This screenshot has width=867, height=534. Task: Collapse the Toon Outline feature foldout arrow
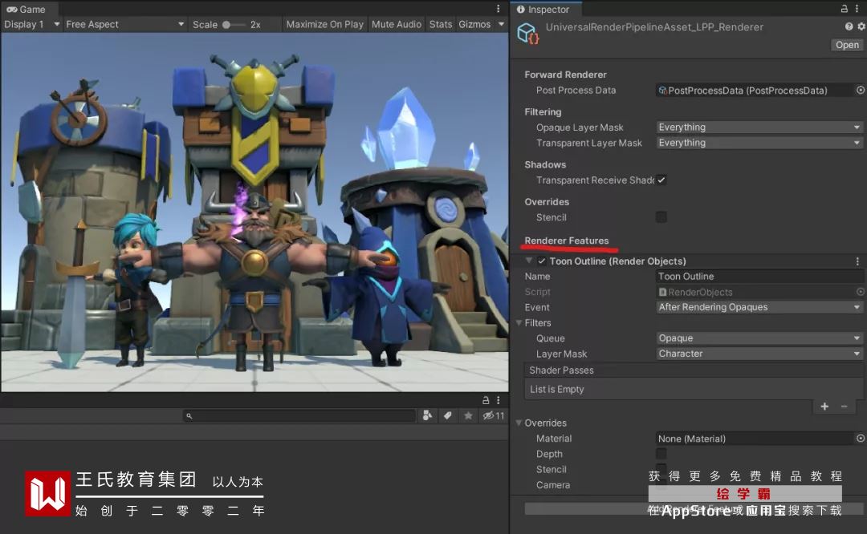click(529, 261)
